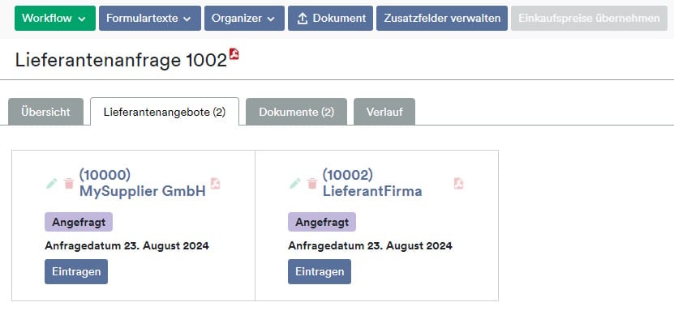Click Zusatzfelder verwalten button

pyautogui.click(x=442, y=18)
